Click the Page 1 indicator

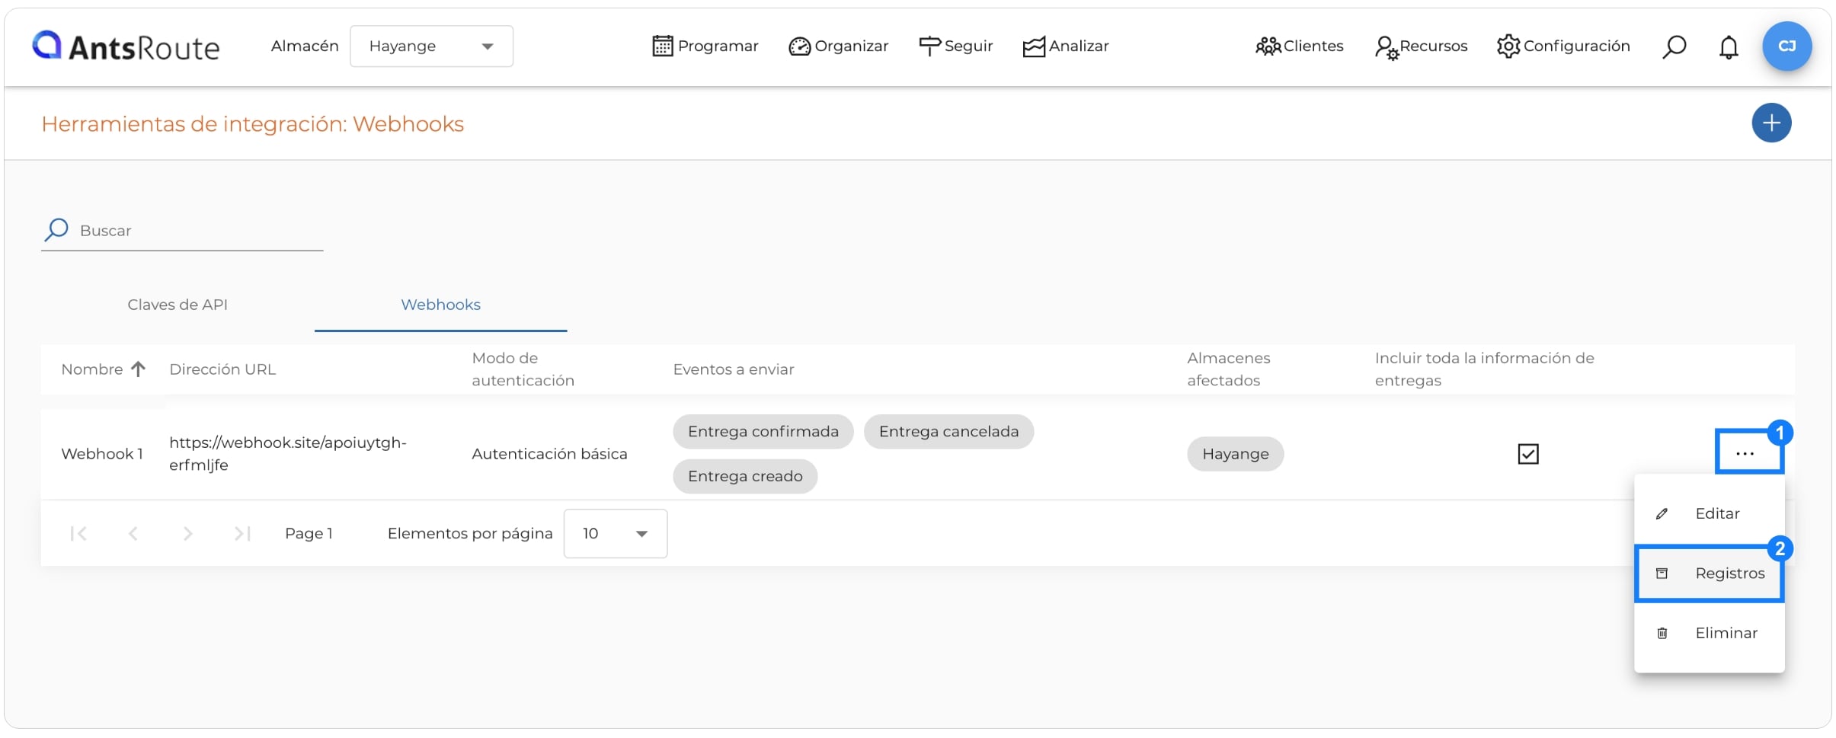click(x=309, y=534)
